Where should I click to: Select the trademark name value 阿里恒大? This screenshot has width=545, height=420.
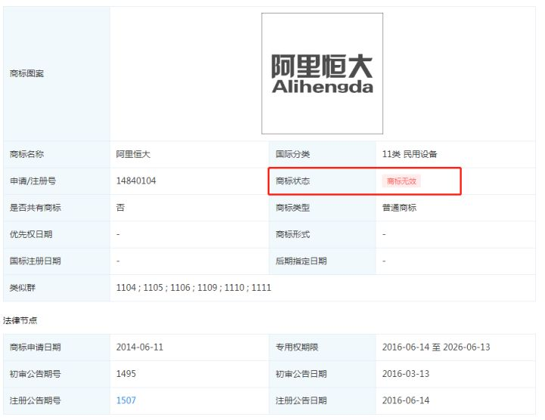[133, 154]
